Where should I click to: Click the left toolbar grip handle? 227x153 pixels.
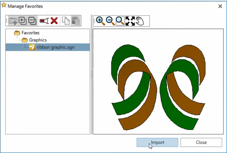click(6, 21)
